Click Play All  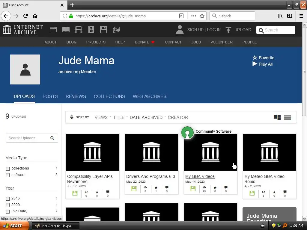(x=262, y=64)
